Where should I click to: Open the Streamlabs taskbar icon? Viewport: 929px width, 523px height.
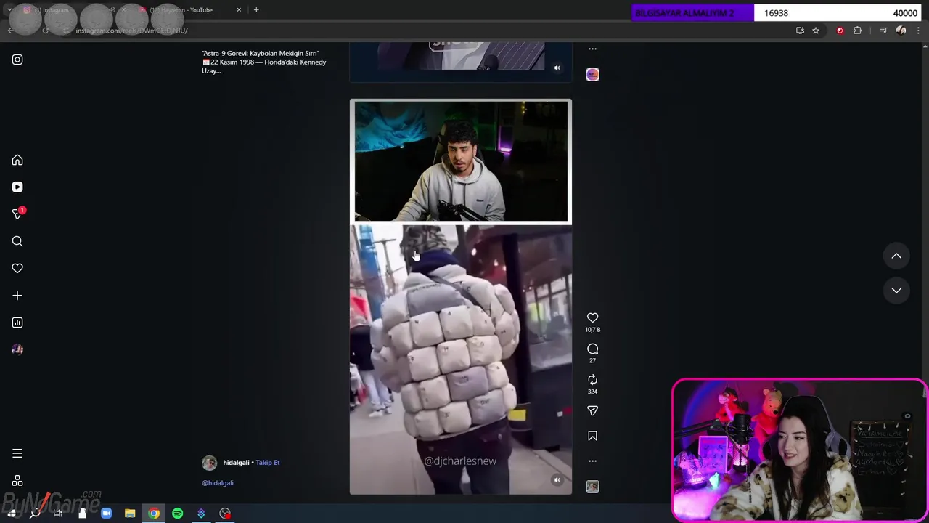pos(201,514)
